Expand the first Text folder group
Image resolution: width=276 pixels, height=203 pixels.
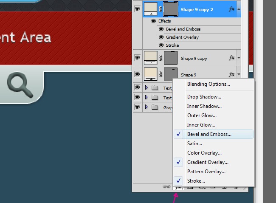(x=146, y=87)
